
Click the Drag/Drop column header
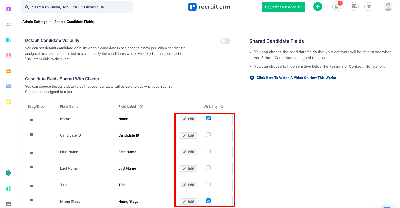[36, 107]
